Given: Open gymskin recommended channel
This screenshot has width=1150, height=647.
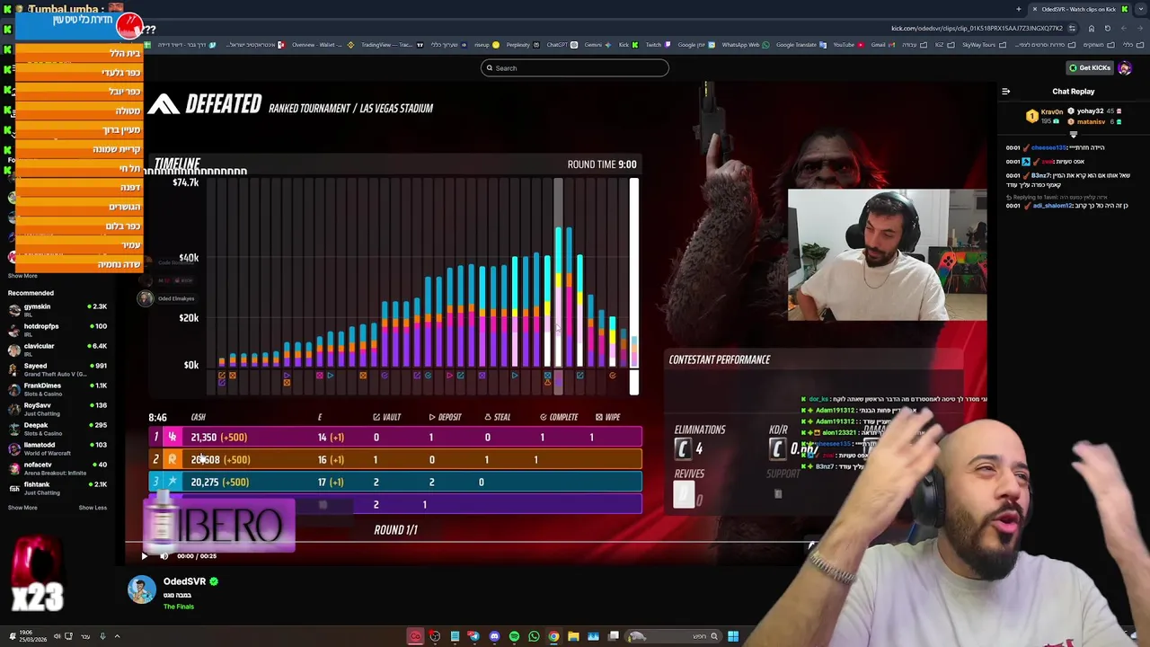Looking at the screenshot, I should pos(57,310).
